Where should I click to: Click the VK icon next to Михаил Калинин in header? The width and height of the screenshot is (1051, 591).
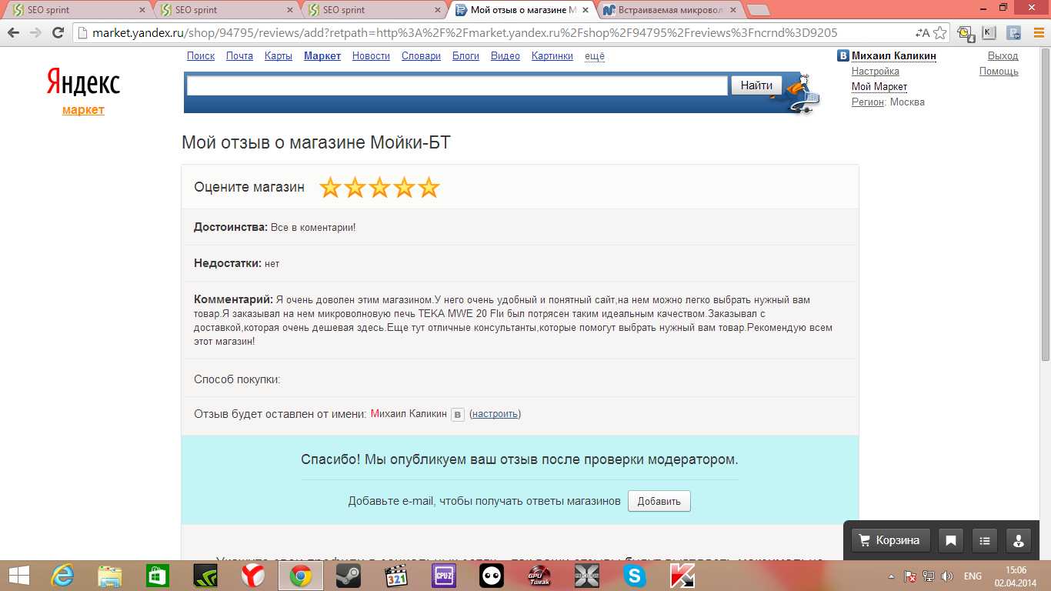pyautogui.click(x=842, y=56)
